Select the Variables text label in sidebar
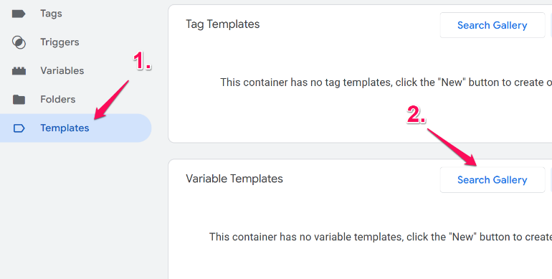 62,71
